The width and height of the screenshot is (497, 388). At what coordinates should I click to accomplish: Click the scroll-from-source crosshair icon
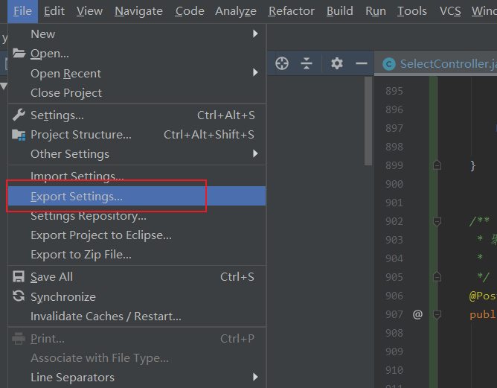[282, 64]
